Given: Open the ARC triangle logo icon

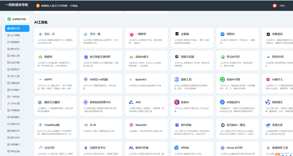Looking at the screenshot, I should 131,102.
